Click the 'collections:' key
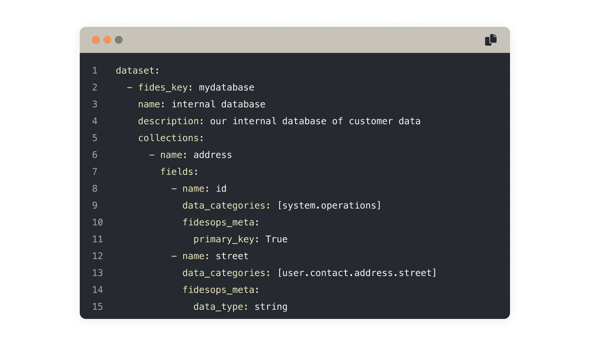 [171, 138]
